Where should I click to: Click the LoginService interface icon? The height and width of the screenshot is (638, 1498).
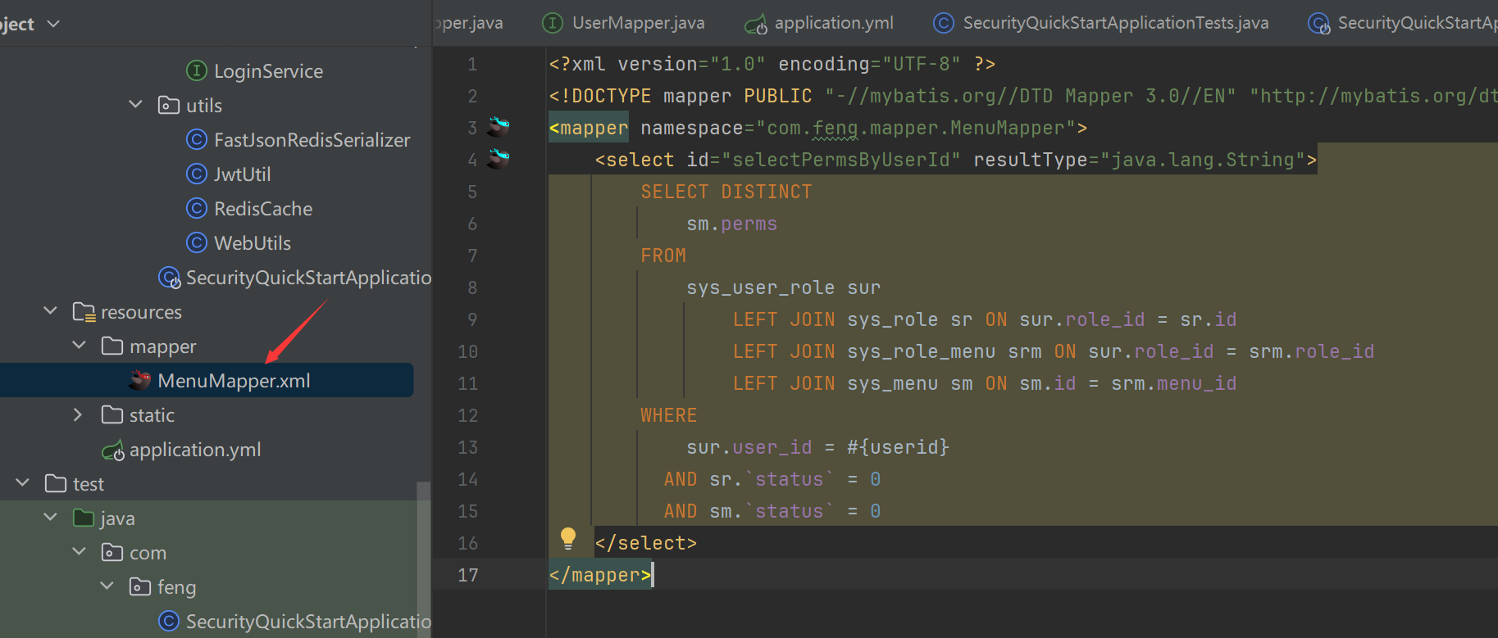(197, 71)
